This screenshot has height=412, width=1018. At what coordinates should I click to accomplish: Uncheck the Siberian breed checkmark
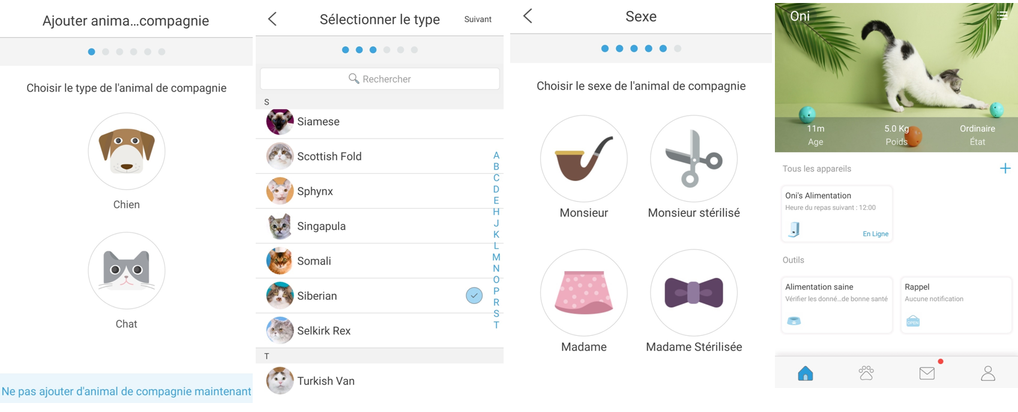[474, 296]
